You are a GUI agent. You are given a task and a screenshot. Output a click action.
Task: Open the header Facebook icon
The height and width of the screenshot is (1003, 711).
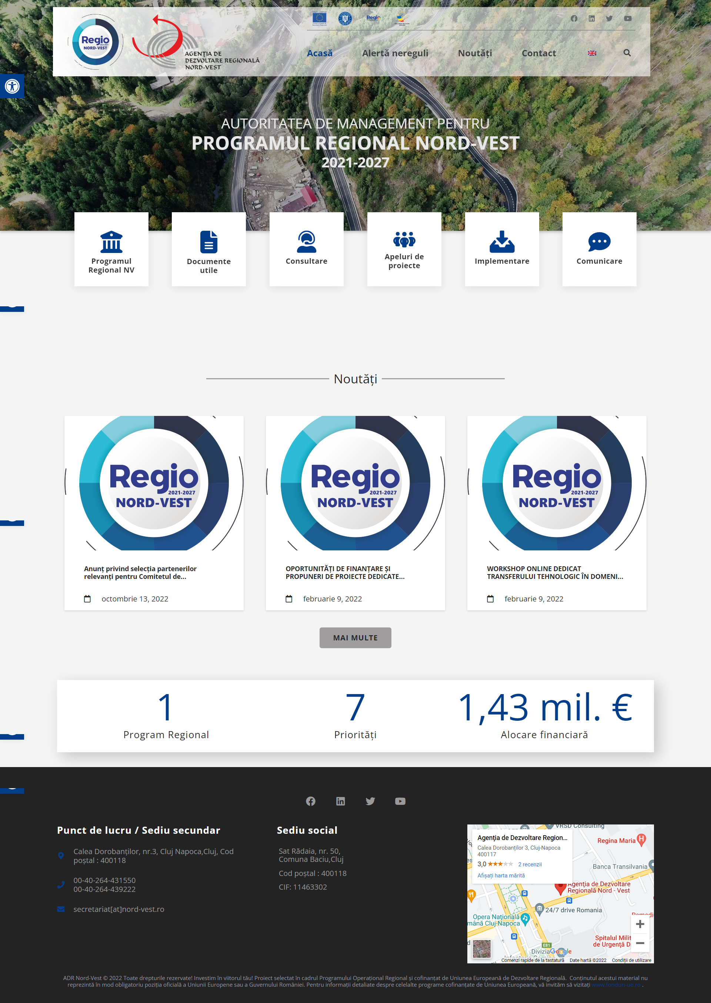[574, 19]
